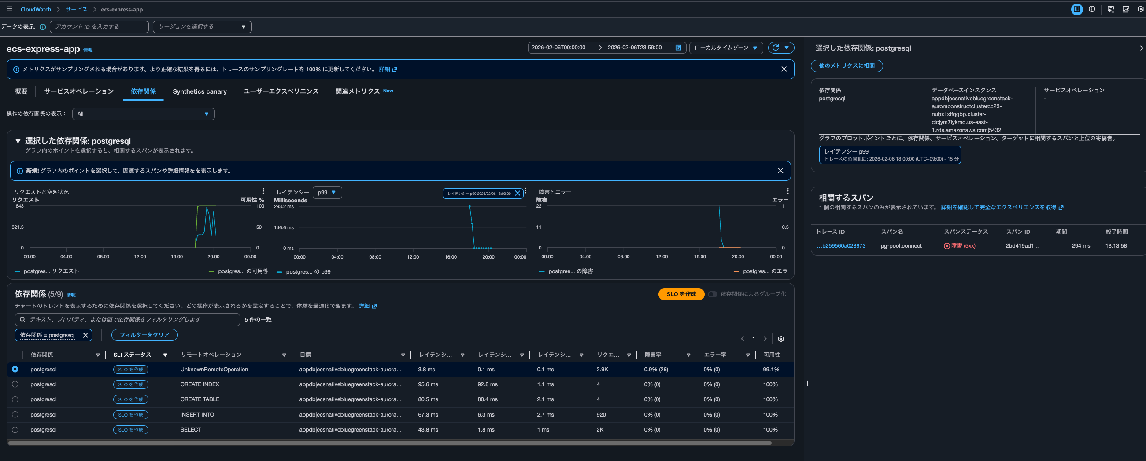Screen dimensions: 1146x461
Task: Open trace ID b259560a028973 link
Action: (843, 245)
